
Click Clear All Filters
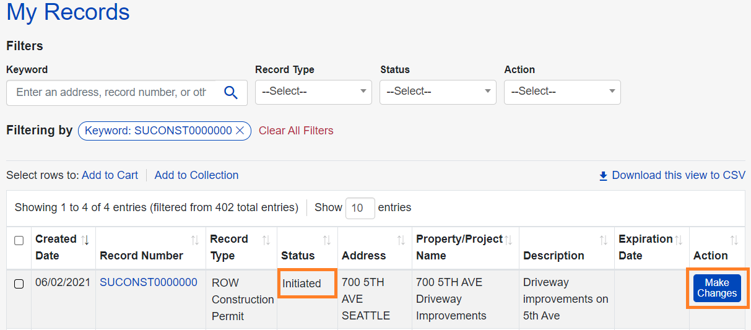click(296, 131)
